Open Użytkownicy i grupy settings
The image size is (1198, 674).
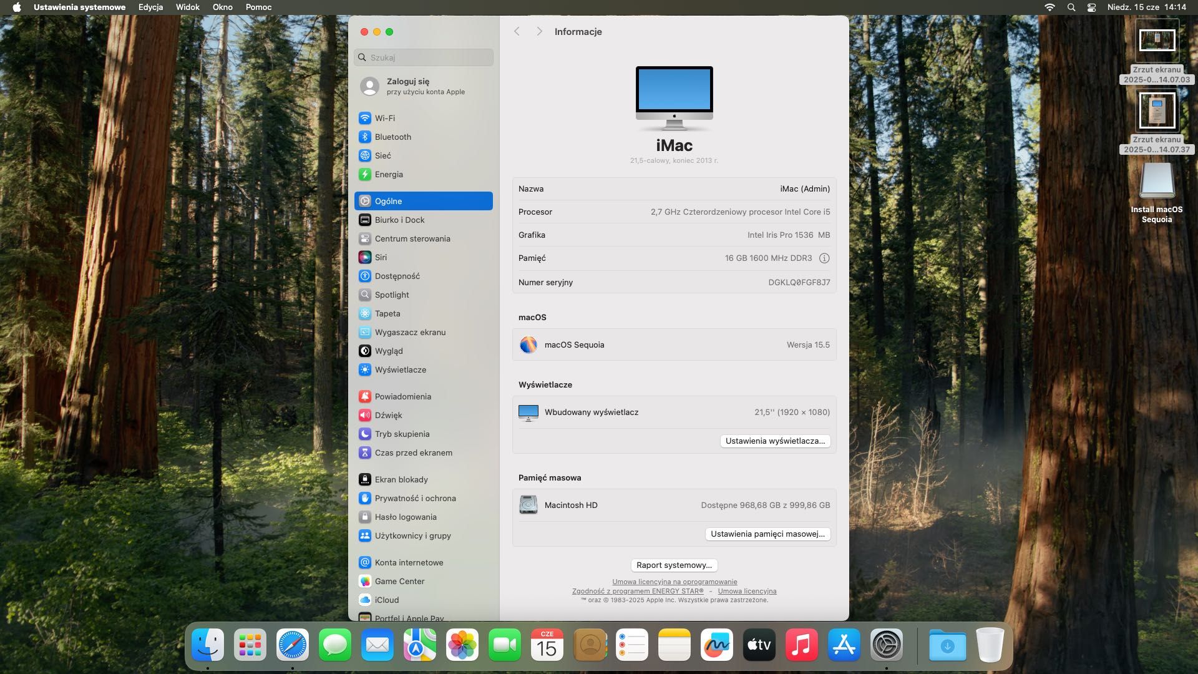(423, 535)
